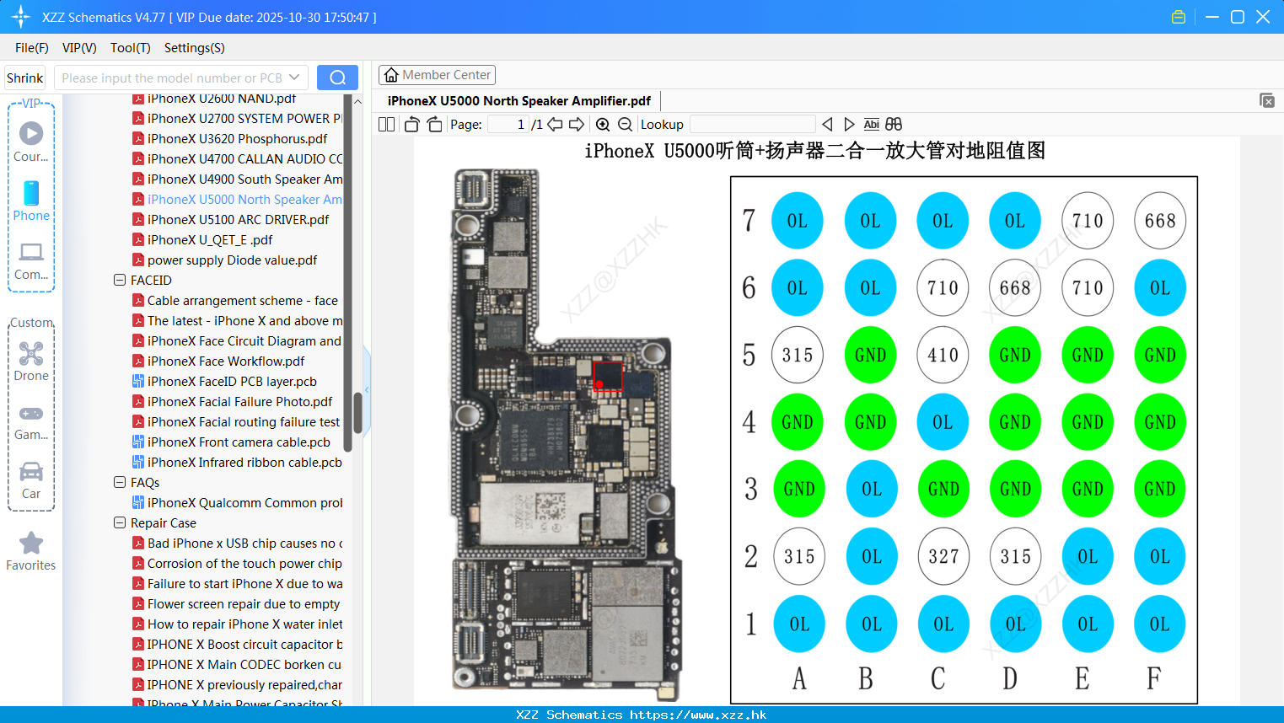
Task: Open the Tool(T) menu
Action: (x=131, y=48)
